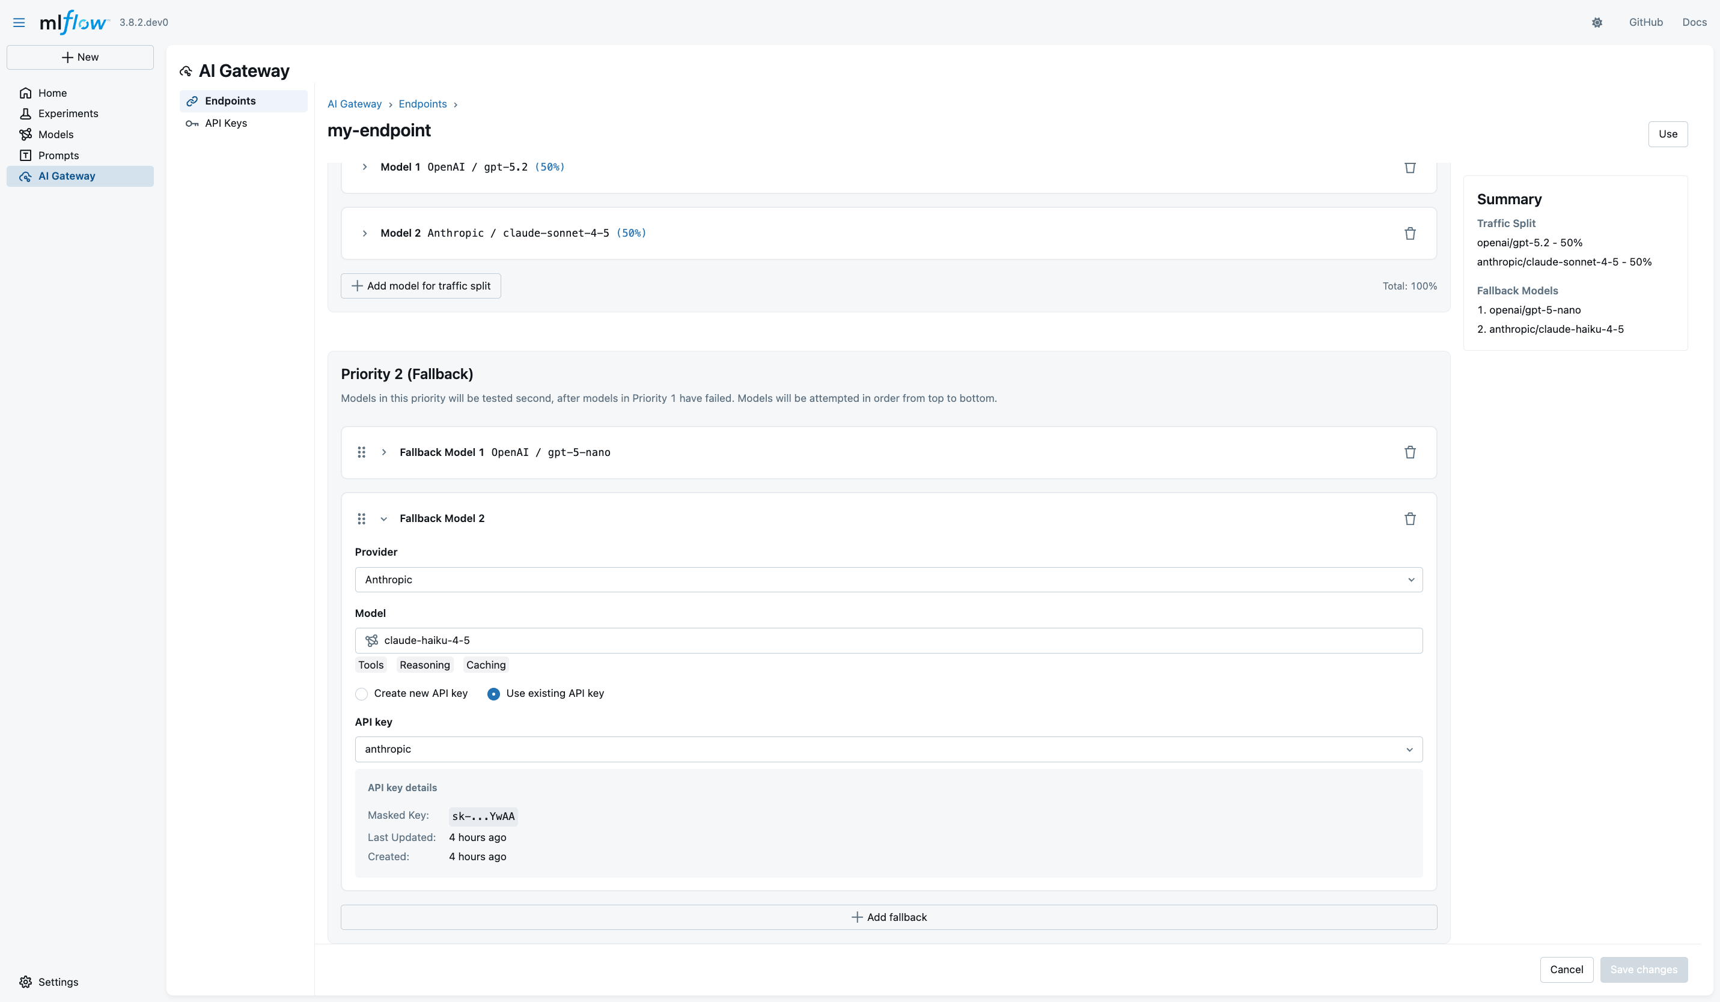Open the Docs menu item
1720x1002 pixels.
(x=1695, y=22)
